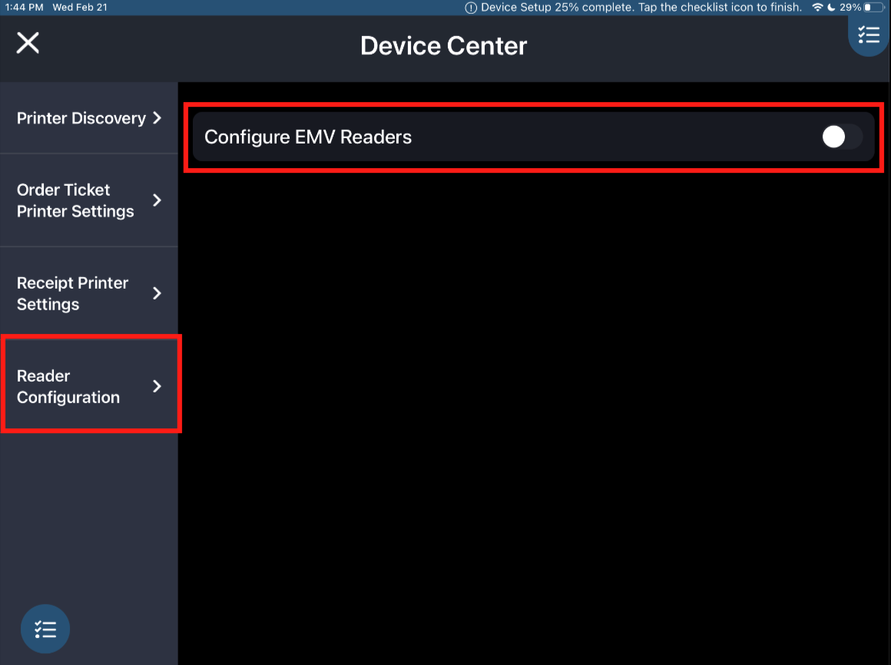Screen dimensions: 891x665
Task: Open the Reader Configuration section
Action: [68, 386]
